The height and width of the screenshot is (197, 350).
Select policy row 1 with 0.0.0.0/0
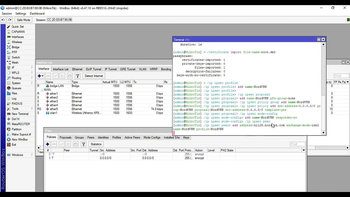(175, 158)
